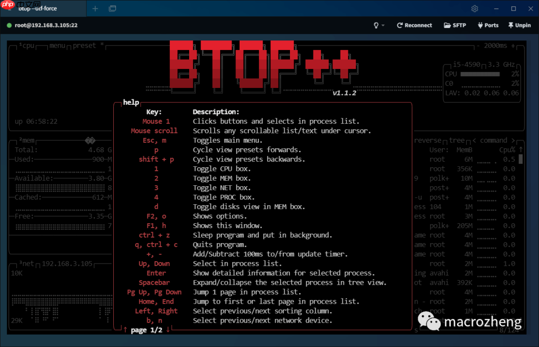Image resolution: width=539 pixels, height=347 pixels.
Task: Increase update interval with plus sign
Action: 514,45
